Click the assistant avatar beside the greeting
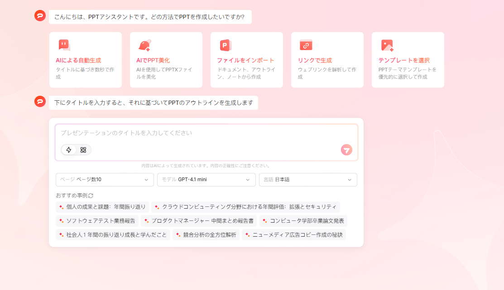Screen dimensions: 504x290 point(40,16)
